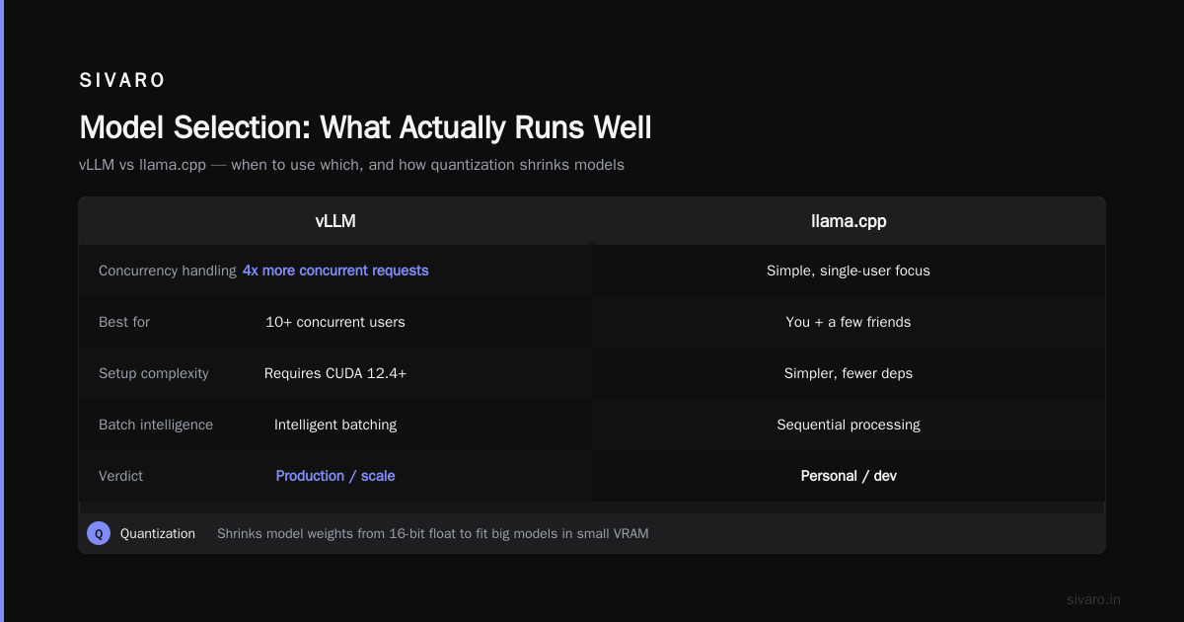Open the sivaro.in footer link
Image resolution: width=1184 pixels, height=622 pixels.
[x=1093, y=599]
